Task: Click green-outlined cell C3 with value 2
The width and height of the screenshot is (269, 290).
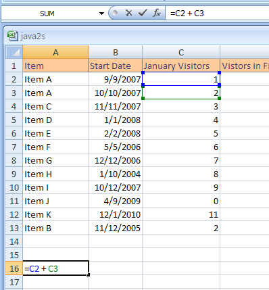Action: tap(181, 93)
